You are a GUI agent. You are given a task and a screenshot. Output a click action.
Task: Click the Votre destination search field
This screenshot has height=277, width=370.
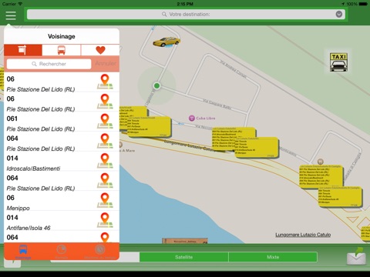(x=186, y=15)
